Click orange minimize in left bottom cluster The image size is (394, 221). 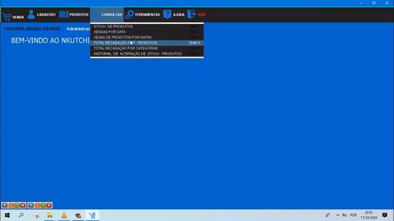coord(11,206)
